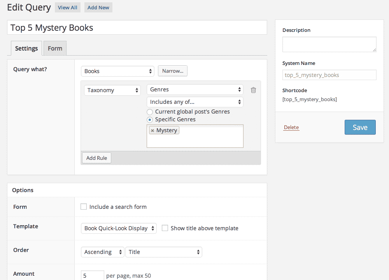Open the Includes any of... dropdown
Viewport: 389px width, 280px height.
195,102
